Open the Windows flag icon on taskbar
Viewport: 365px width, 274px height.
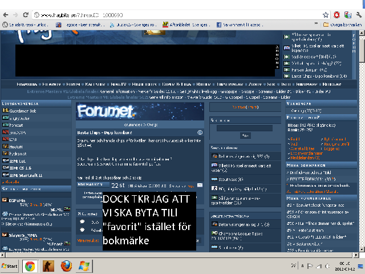84,266
